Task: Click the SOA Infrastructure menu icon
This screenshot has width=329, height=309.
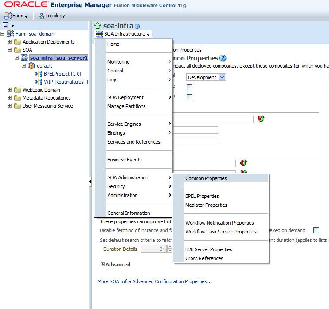Action: 99,34
